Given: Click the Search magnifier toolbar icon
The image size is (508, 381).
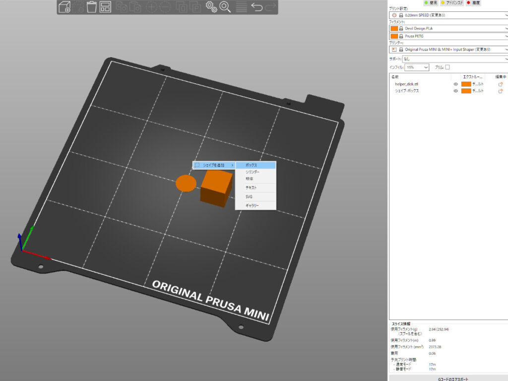Looking at the screenshot, I should pos(225,6).
